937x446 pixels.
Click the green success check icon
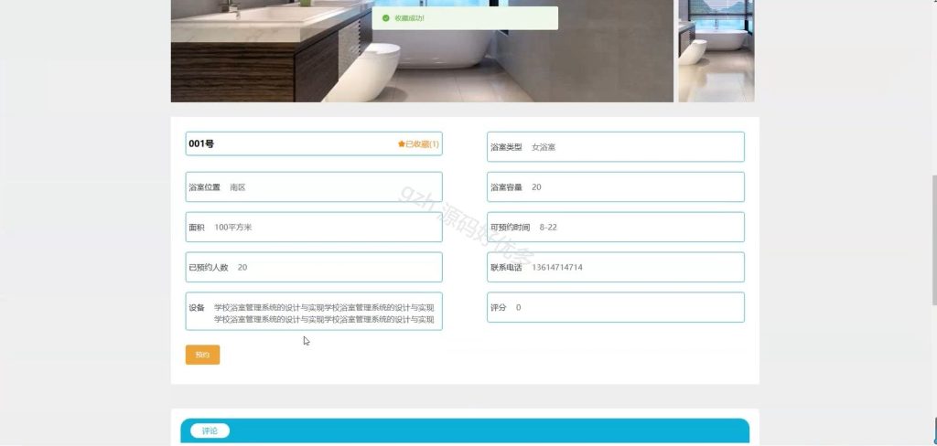[x=385, y=18]
